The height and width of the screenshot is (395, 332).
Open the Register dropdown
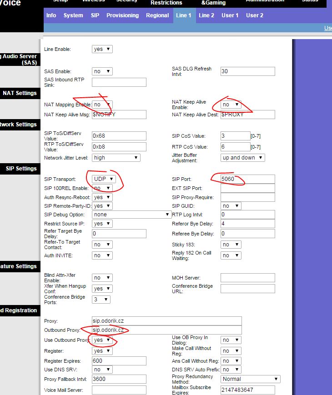(102, 351)
